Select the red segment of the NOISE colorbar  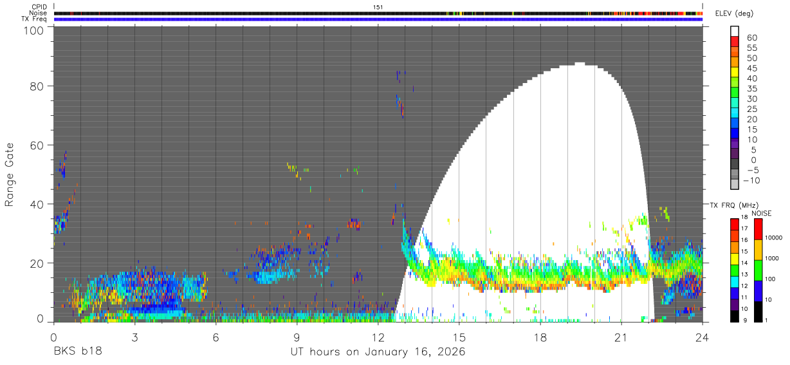tap(758, 229)
